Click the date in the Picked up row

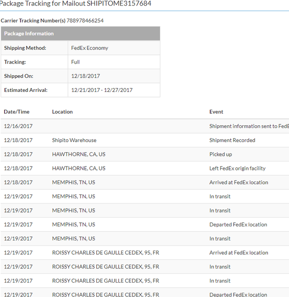click(x=18, y=154)
